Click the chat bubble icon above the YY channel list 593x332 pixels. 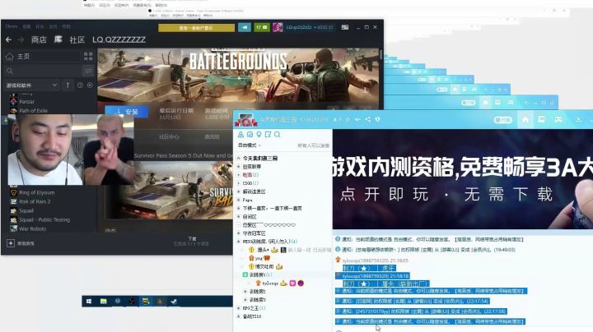pyautogui.click(x=250, y=135)
